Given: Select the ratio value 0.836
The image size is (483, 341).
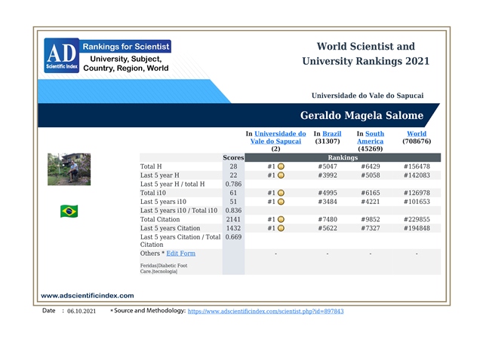Looking at the screenshot, I should tap(233, 211).
